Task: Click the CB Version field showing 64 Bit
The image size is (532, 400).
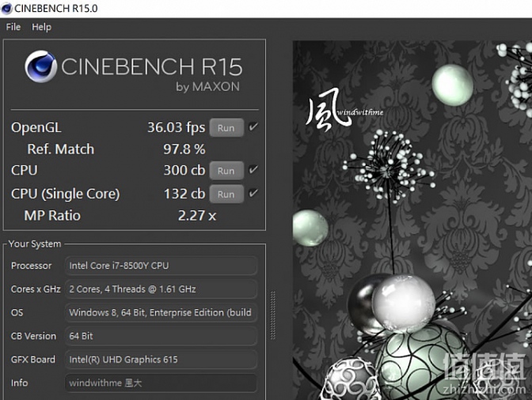Action: tap(161, 336)
